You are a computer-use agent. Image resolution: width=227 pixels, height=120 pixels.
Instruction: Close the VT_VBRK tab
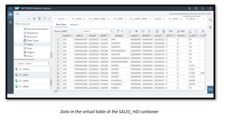point(84,19)
